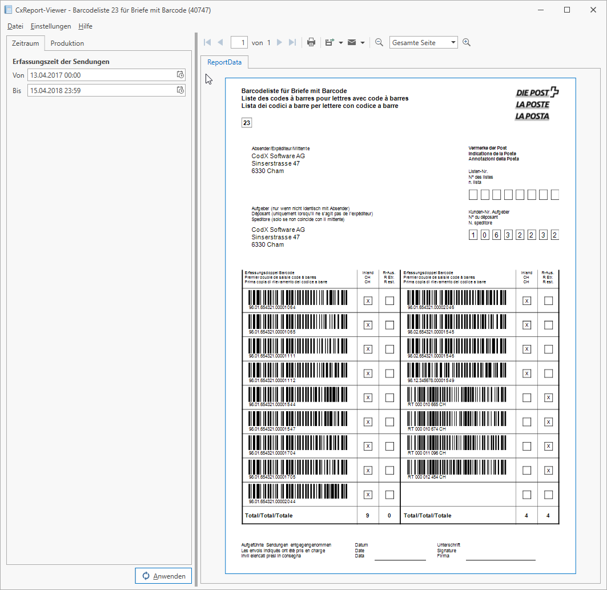
Task: Click barcode number 98.01.654321.00001544
Action: pyautogui.click(x=272, y=404)
